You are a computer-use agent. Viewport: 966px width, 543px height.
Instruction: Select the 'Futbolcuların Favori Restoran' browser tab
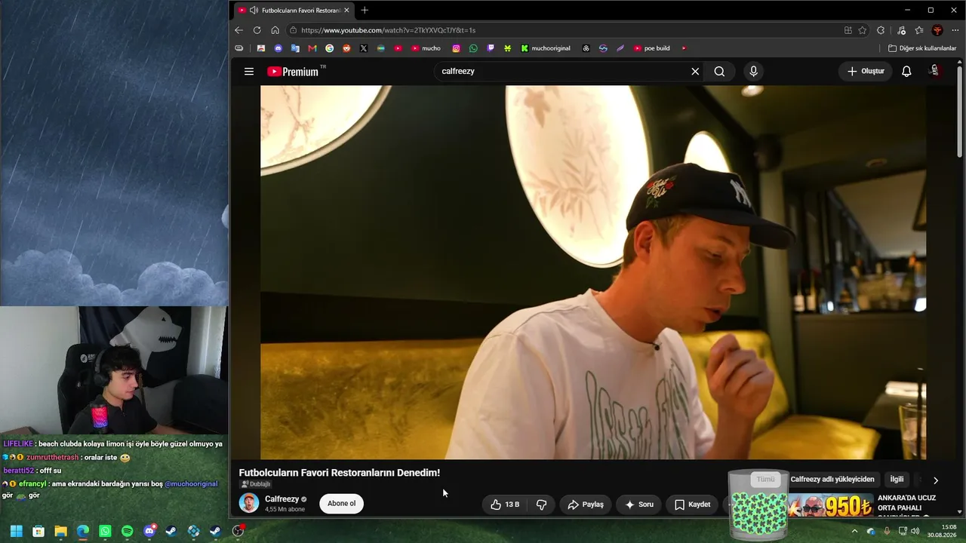point(293,10)
